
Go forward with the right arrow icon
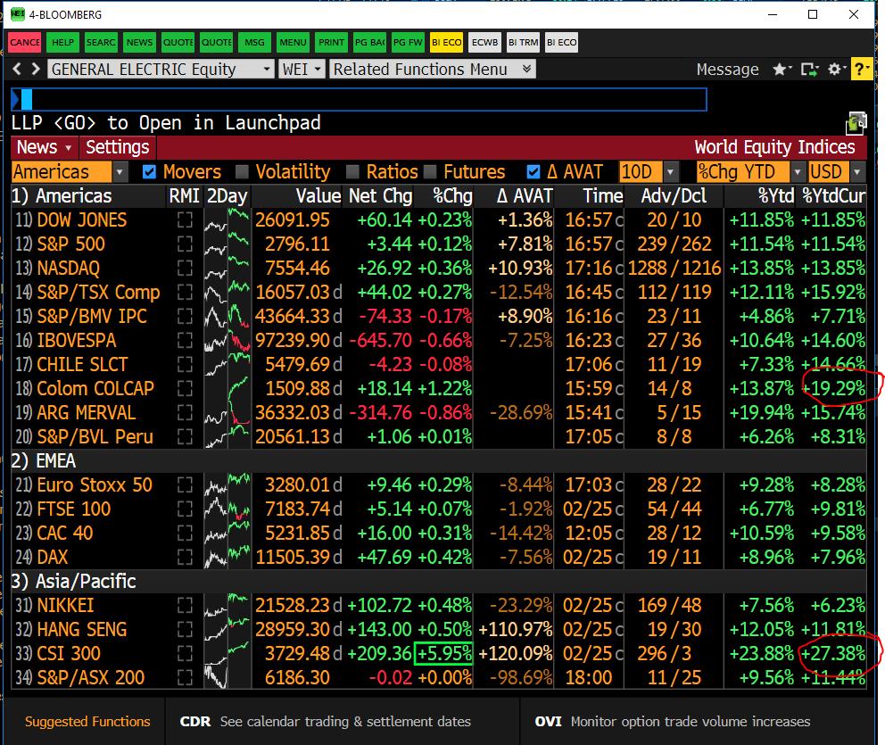pyautogui.click(x=36, y=69)
